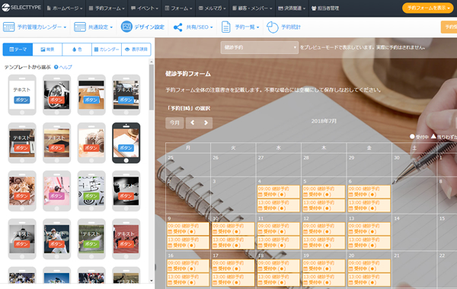This screenshot has width=457, height=289.
Task: Open the ホームページ menu dropdown
Action: pos(65,8)
